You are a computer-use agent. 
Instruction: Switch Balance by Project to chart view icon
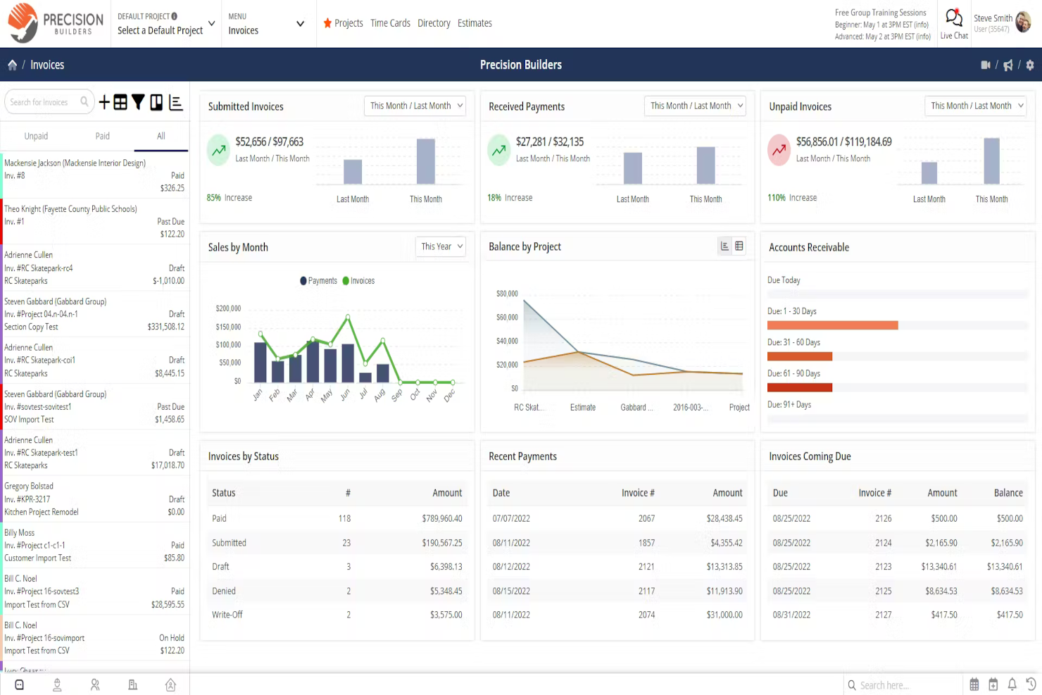pos(724,246)
